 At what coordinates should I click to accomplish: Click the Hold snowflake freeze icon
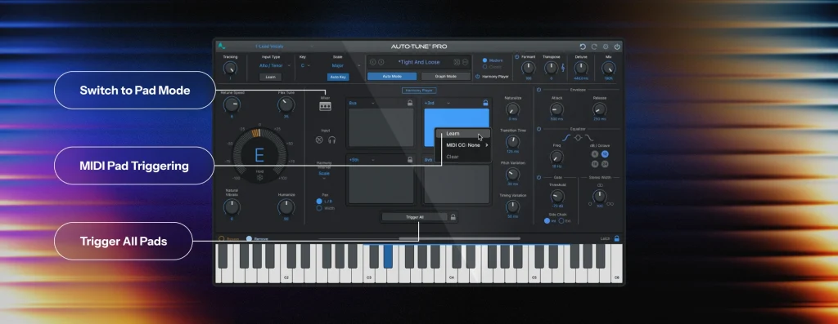(x=259, y=178)
